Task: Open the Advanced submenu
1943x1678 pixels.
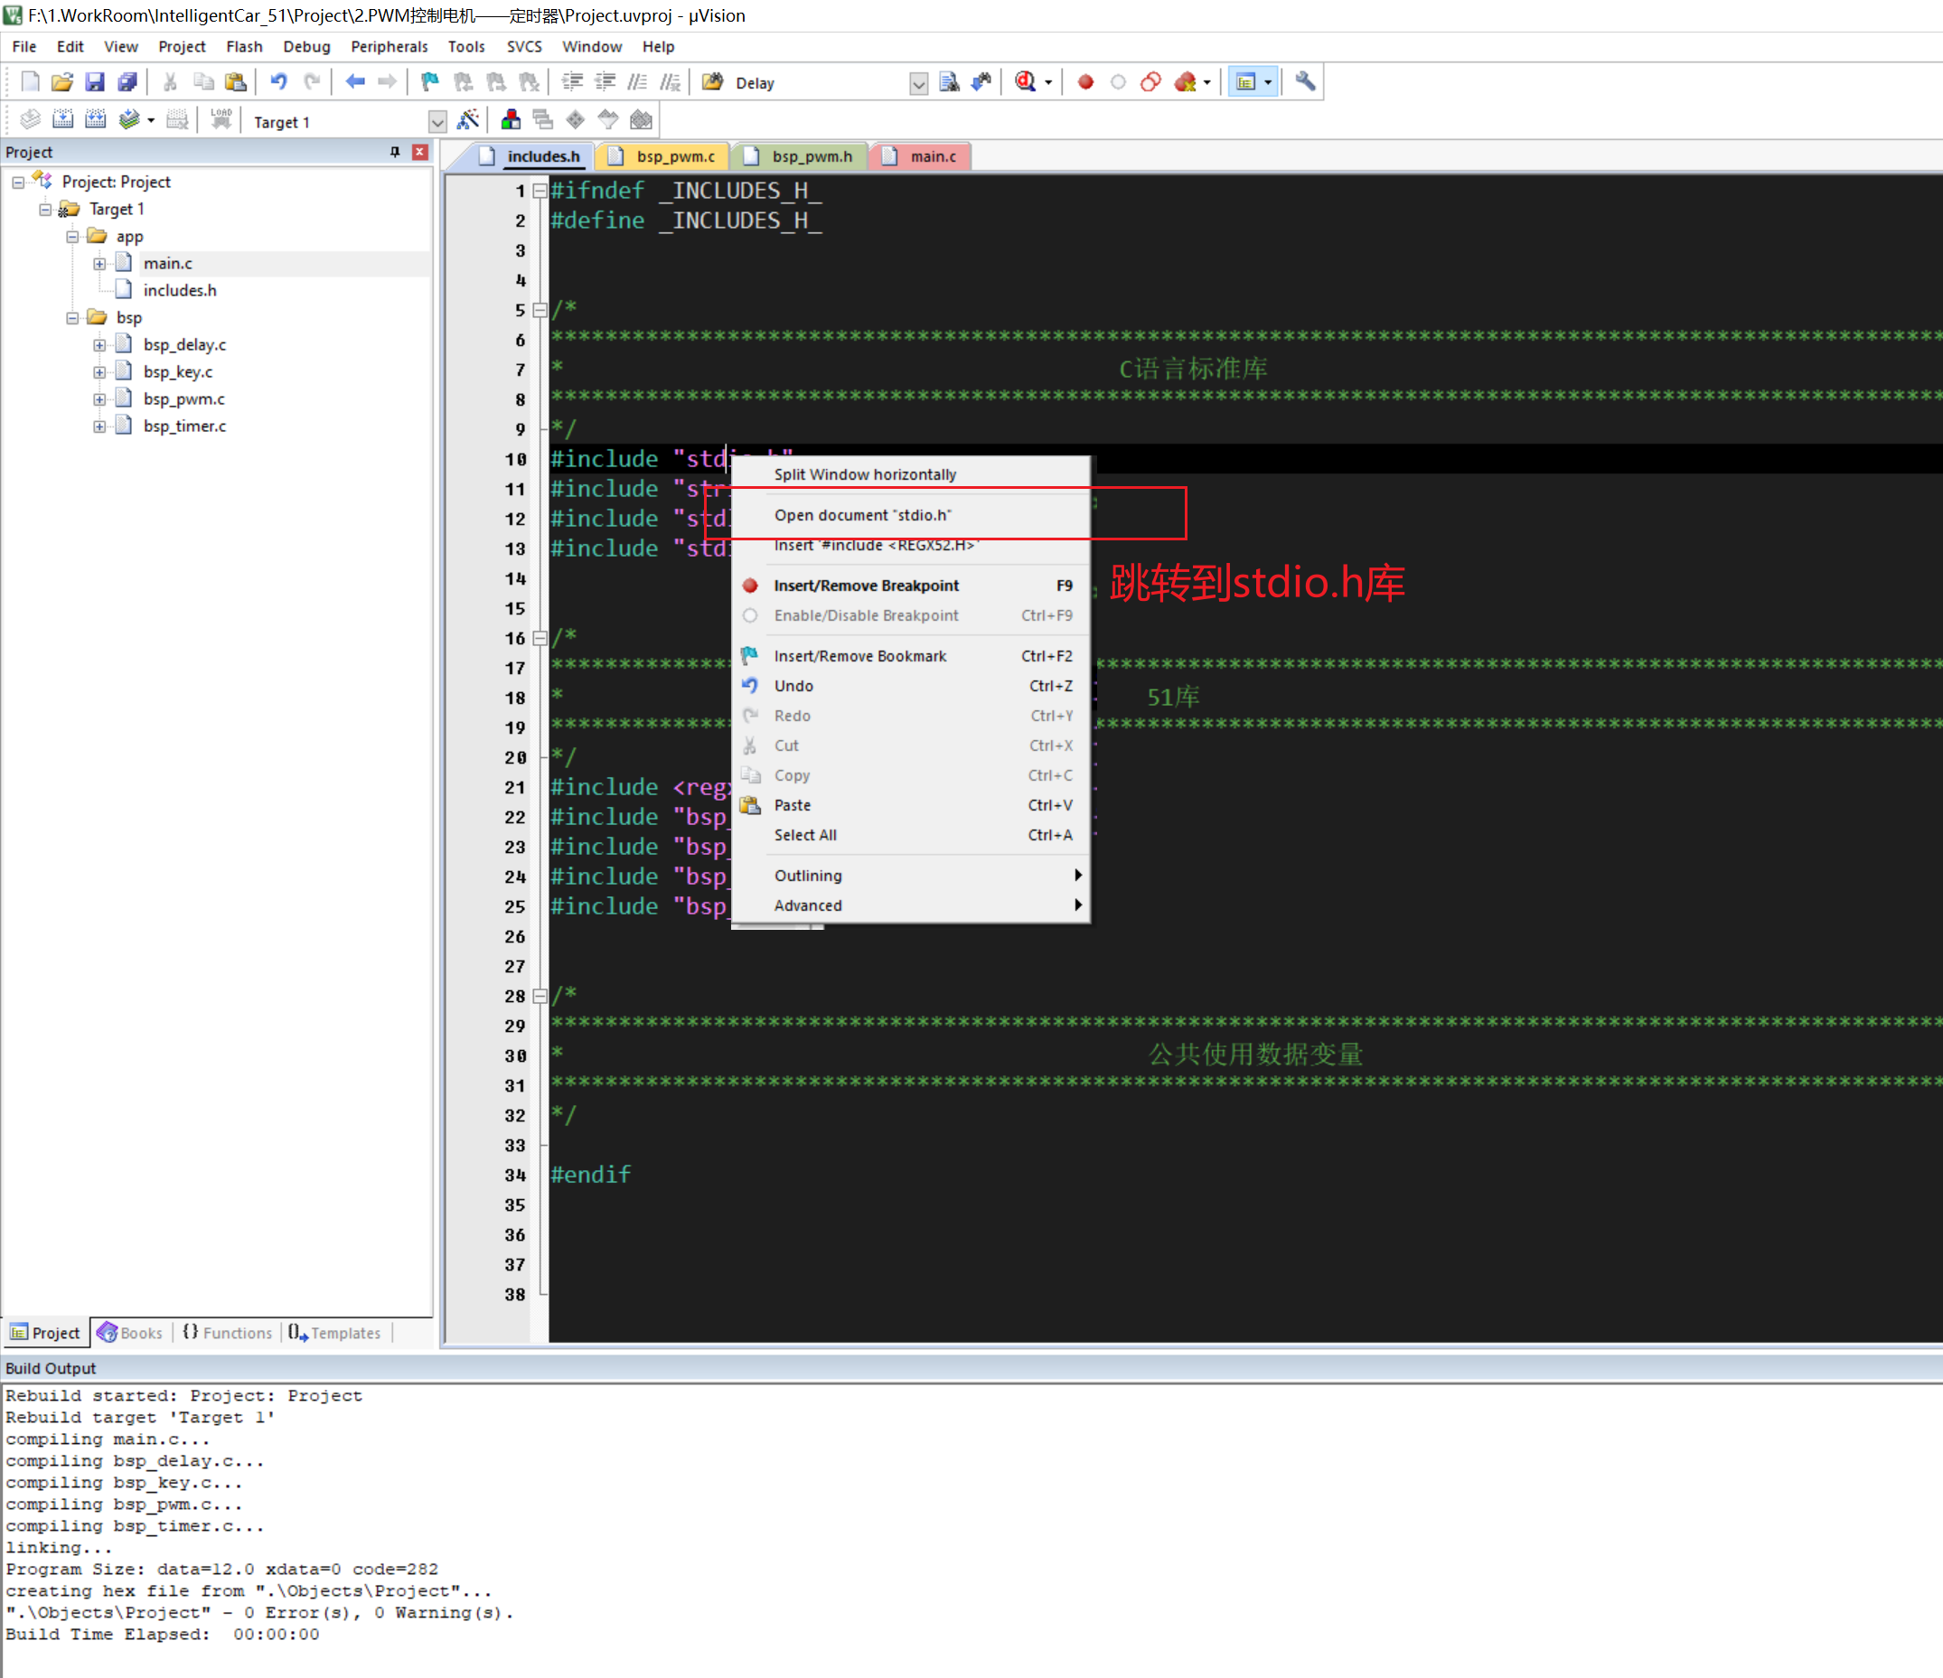Action: 910,906
